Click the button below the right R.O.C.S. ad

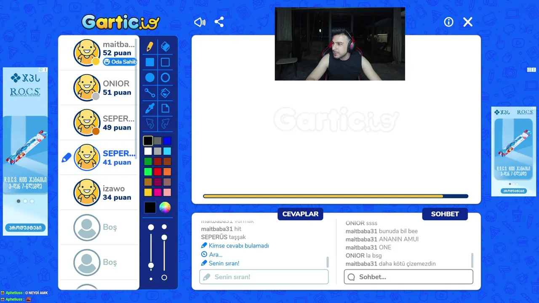[x=514, y=191]
